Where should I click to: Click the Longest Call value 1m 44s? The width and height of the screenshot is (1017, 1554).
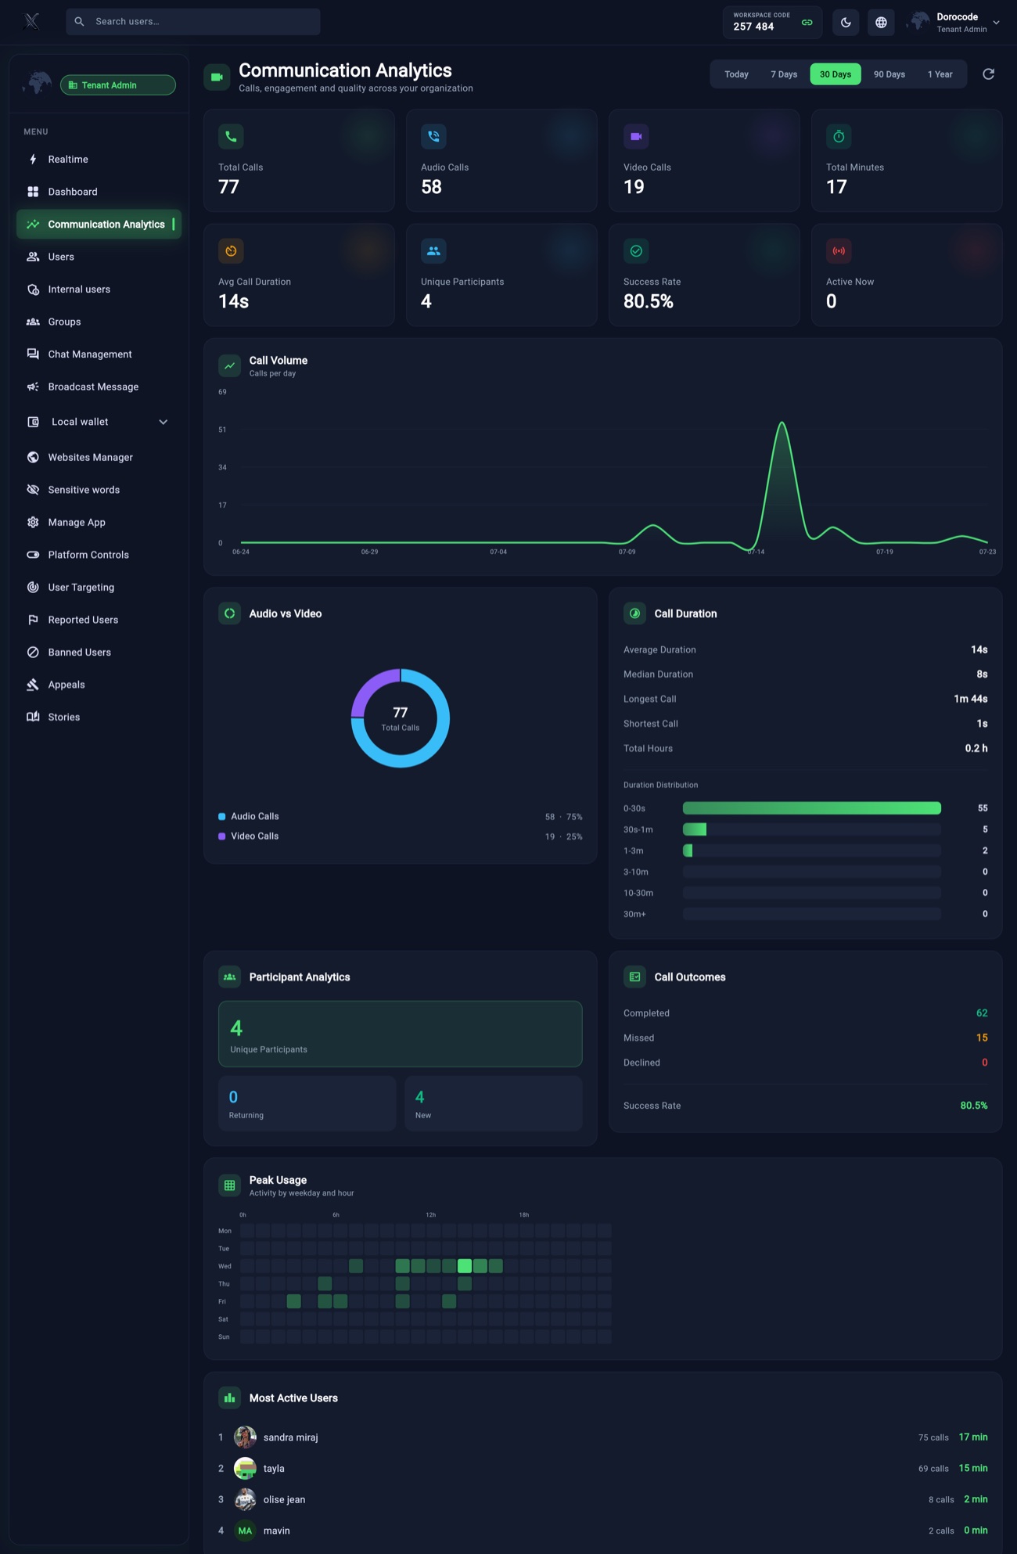tap(971, 699)
